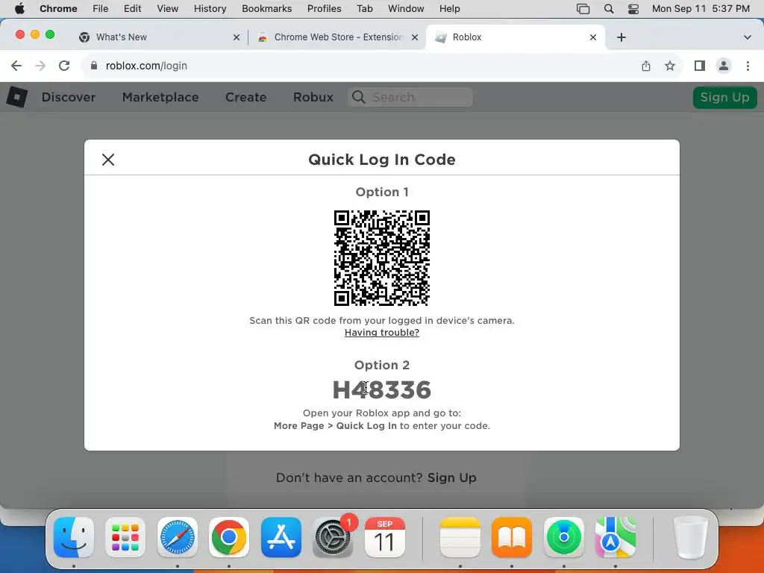Open Stage Manager menu bar icon

(583, 9)
